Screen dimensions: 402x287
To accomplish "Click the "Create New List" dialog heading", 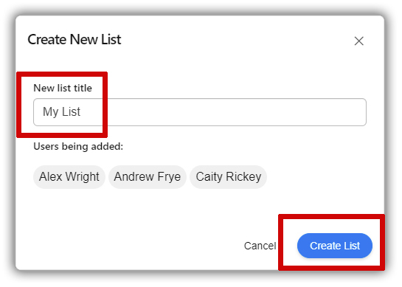I will coord(74,40).
